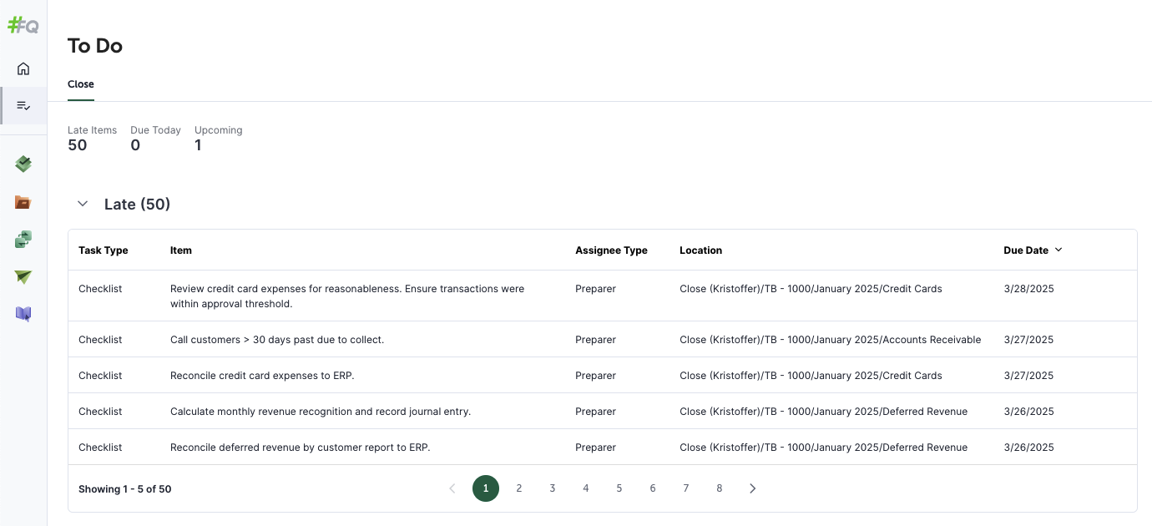1152x526 pixels.
Task: Sort by Due Date column arrow
Action: point(1059,250)
